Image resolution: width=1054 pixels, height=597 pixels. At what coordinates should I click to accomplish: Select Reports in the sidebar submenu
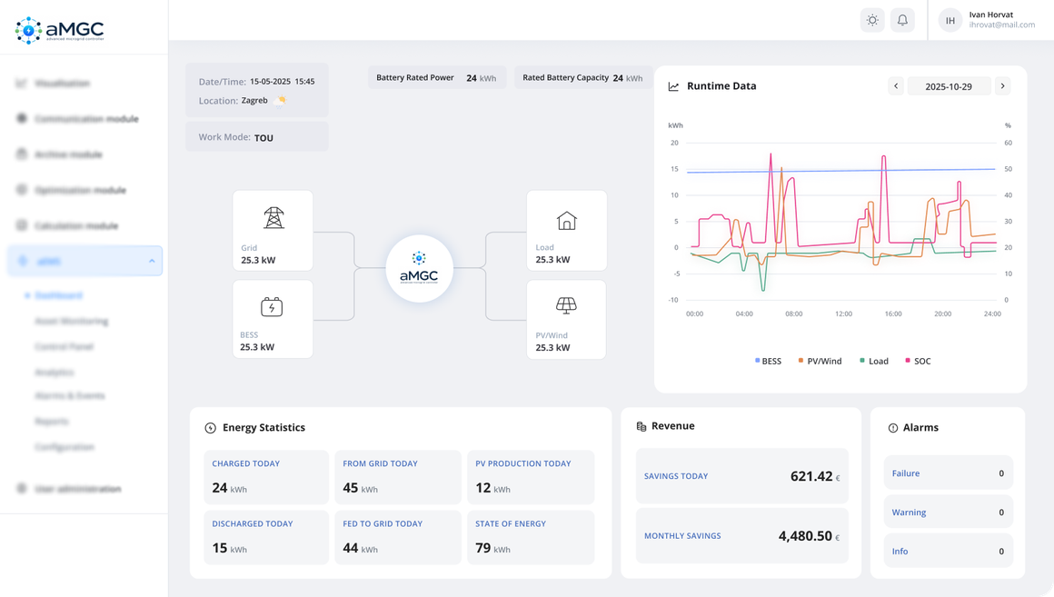tap(52, 421)
